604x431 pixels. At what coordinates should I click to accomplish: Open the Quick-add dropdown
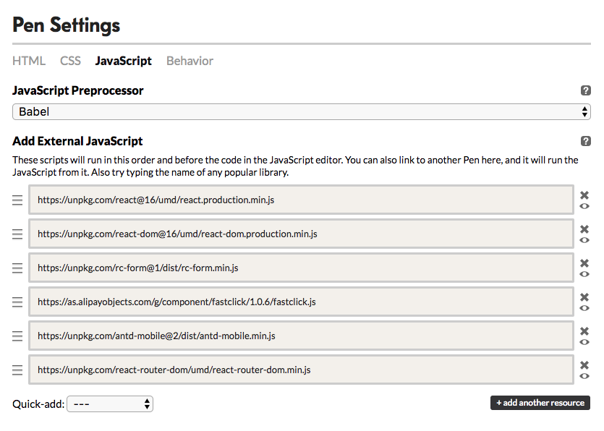coord(109,404)
